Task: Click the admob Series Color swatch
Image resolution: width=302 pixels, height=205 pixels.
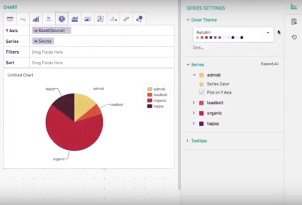Action: [202, 84]
